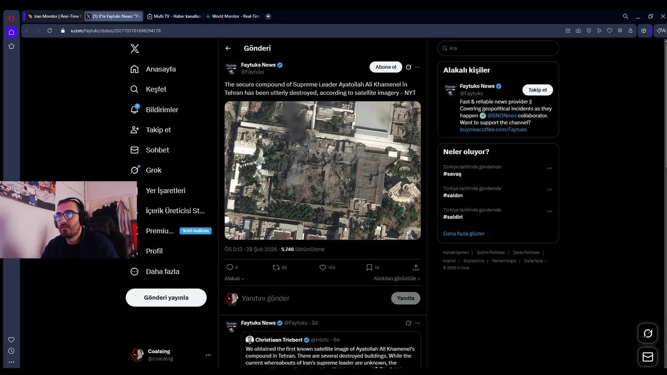Open Alıntıları görüntüle link

(x=397, y=279)
